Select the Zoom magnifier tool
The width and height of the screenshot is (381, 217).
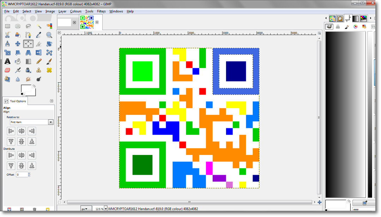click(x=49, y=35)
